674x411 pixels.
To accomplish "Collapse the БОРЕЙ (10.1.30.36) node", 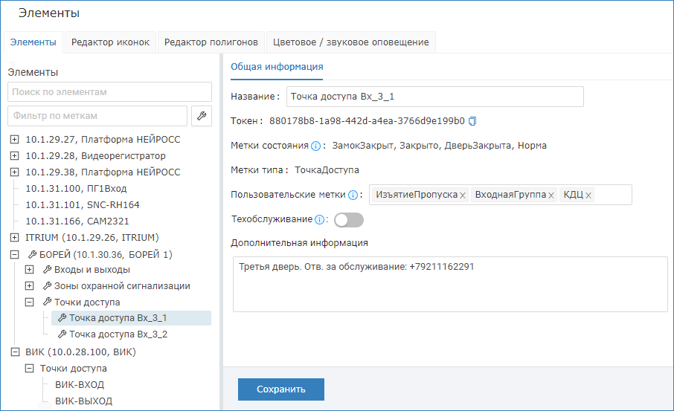I will coord(14,255).
